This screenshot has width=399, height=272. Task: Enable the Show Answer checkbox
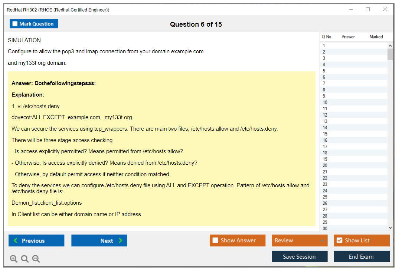[x=216, y=241]
